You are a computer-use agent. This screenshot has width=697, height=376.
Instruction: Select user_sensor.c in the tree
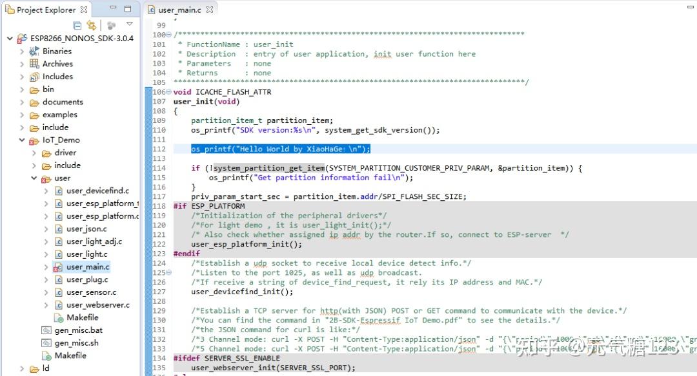[x=92, y=293]
